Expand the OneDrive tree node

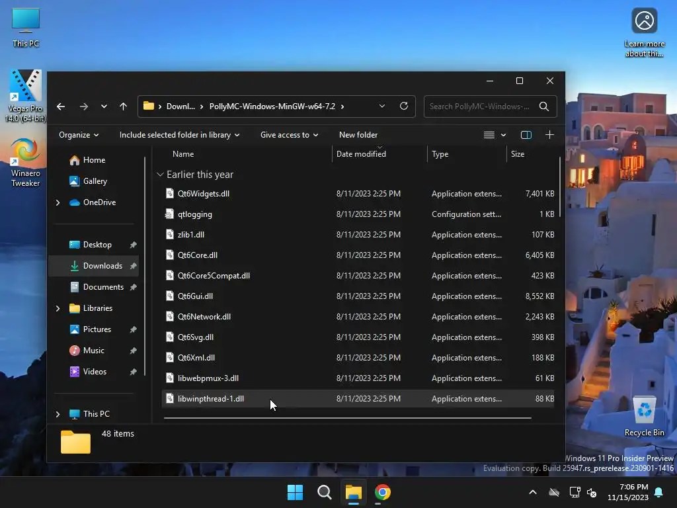pos(58,202)
